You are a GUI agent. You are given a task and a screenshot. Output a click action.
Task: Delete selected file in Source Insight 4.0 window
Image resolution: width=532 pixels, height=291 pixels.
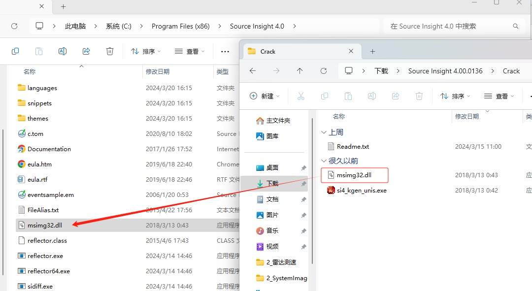coord(109,51)
